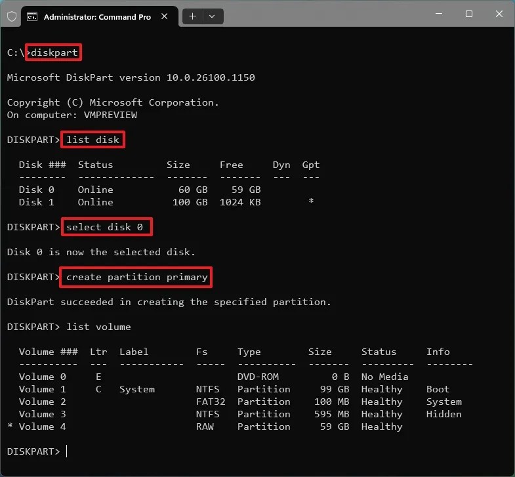Expand the new tab profile dropdown
Screen dimensions: 515x477
[212, 16]
